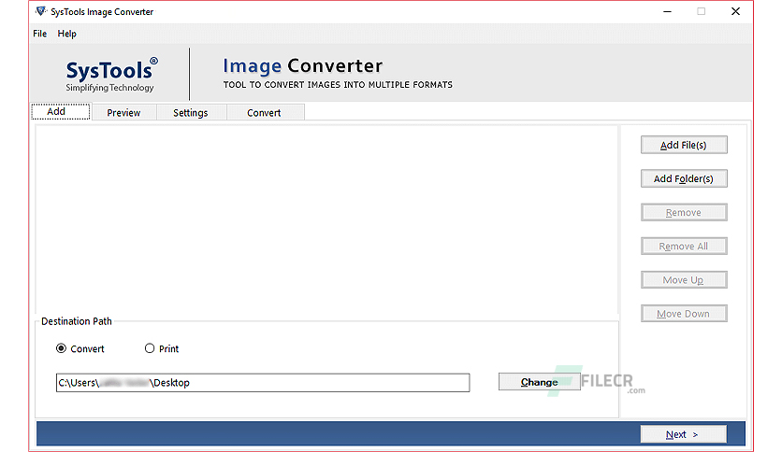The width and height of the screenshot is (782, 452).
Task: Open the Help menu
Action: [x=66, y=34]
